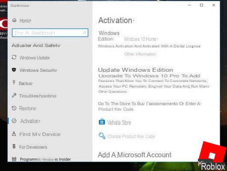Close the Settings window
Screen dimensions: 227x171
coord(214,5)
